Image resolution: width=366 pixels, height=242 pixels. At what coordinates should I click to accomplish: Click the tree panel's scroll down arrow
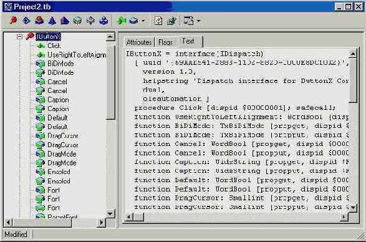click(x=110, y=213)
